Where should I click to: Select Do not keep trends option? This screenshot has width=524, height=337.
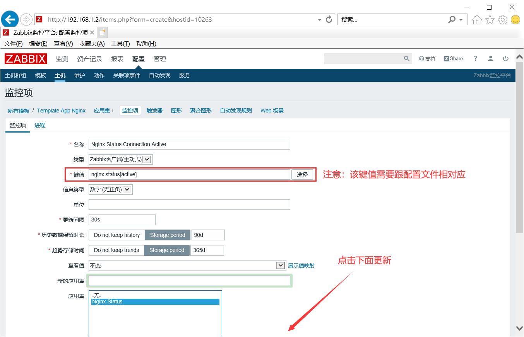116,250
